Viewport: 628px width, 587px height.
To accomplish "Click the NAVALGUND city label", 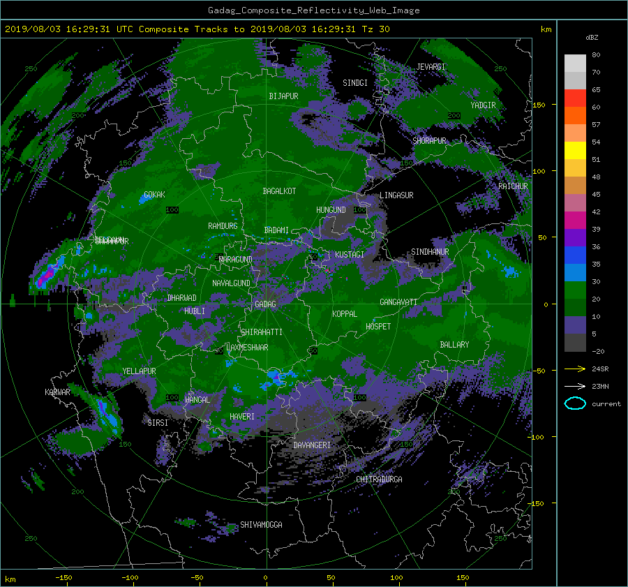I will pos(231,283).
